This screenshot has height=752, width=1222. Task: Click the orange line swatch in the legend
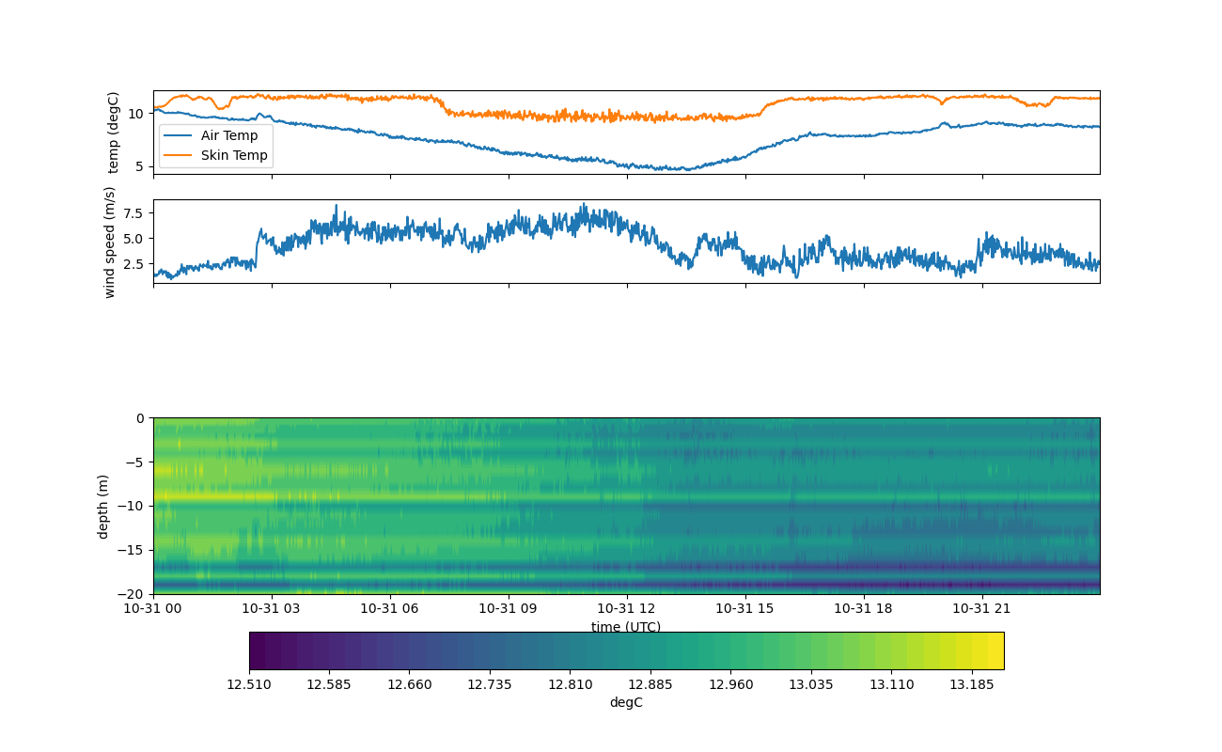[x=179, y=155]
